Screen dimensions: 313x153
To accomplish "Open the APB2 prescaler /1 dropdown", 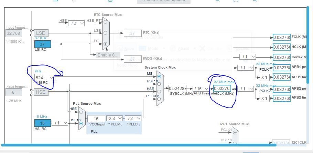I will (x=246, y=89).
